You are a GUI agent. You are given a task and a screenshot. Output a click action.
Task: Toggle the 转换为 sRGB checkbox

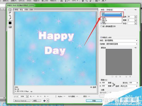101,37
